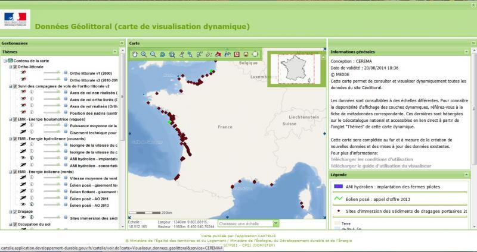Screen dimensions: 477x252
Task: Open metadata globe for Ortho littorale v1
Action: tap(66, 73)
